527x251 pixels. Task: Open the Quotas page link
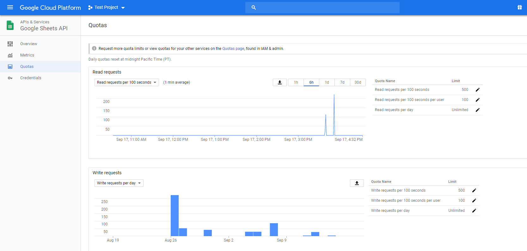tap(233, 49)
